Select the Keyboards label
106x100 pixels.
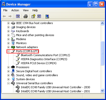point(23,31)
